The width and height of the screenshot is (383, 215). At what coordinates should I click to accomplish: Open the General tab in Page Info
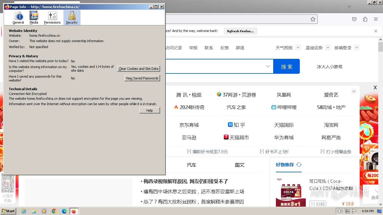click(x=18, y=18)
